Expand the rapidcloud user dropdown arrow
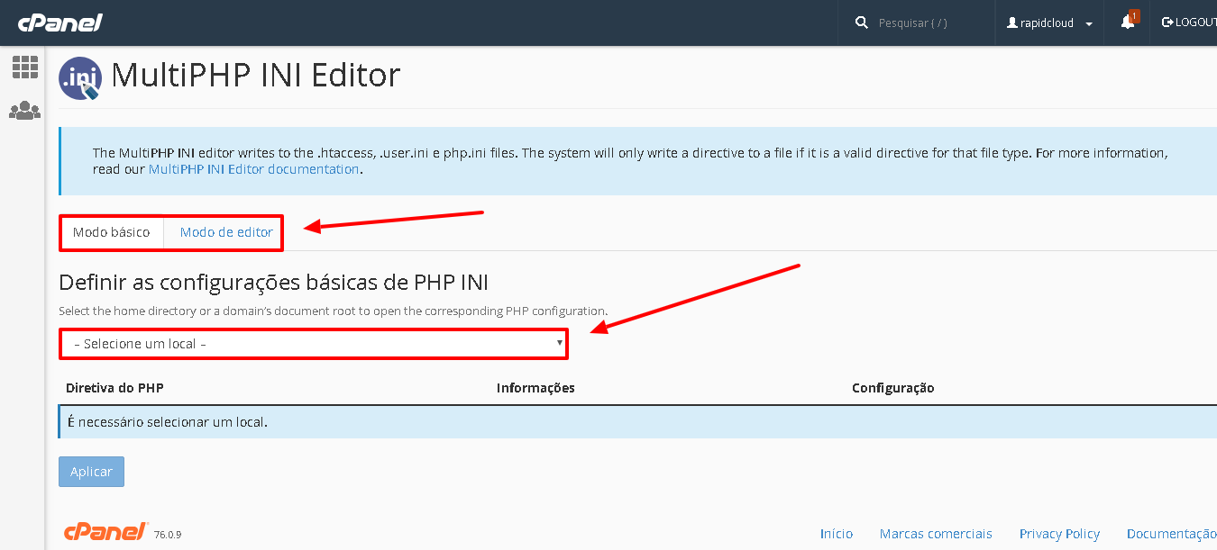The height and width of the screenshot is (550, 1217). tap(1089, 24)
